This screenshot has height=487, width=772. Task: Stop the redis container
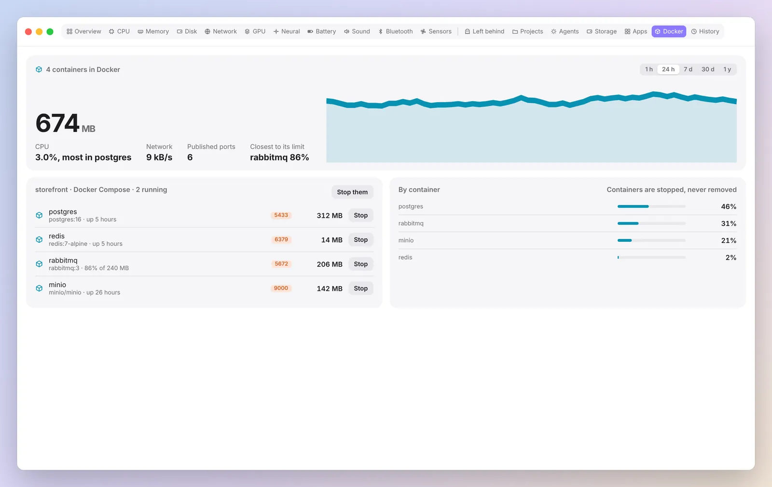(x=360, y=239)
